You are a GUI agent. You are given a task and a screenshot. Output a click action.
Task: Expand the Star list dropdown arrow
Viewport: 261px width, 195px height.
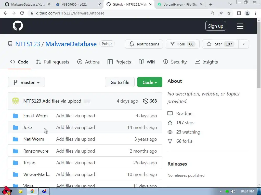pos(243,44)
